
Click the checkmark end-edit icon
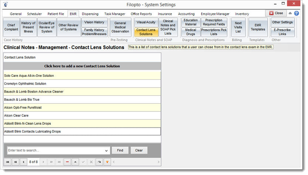[x=83, y=162]
